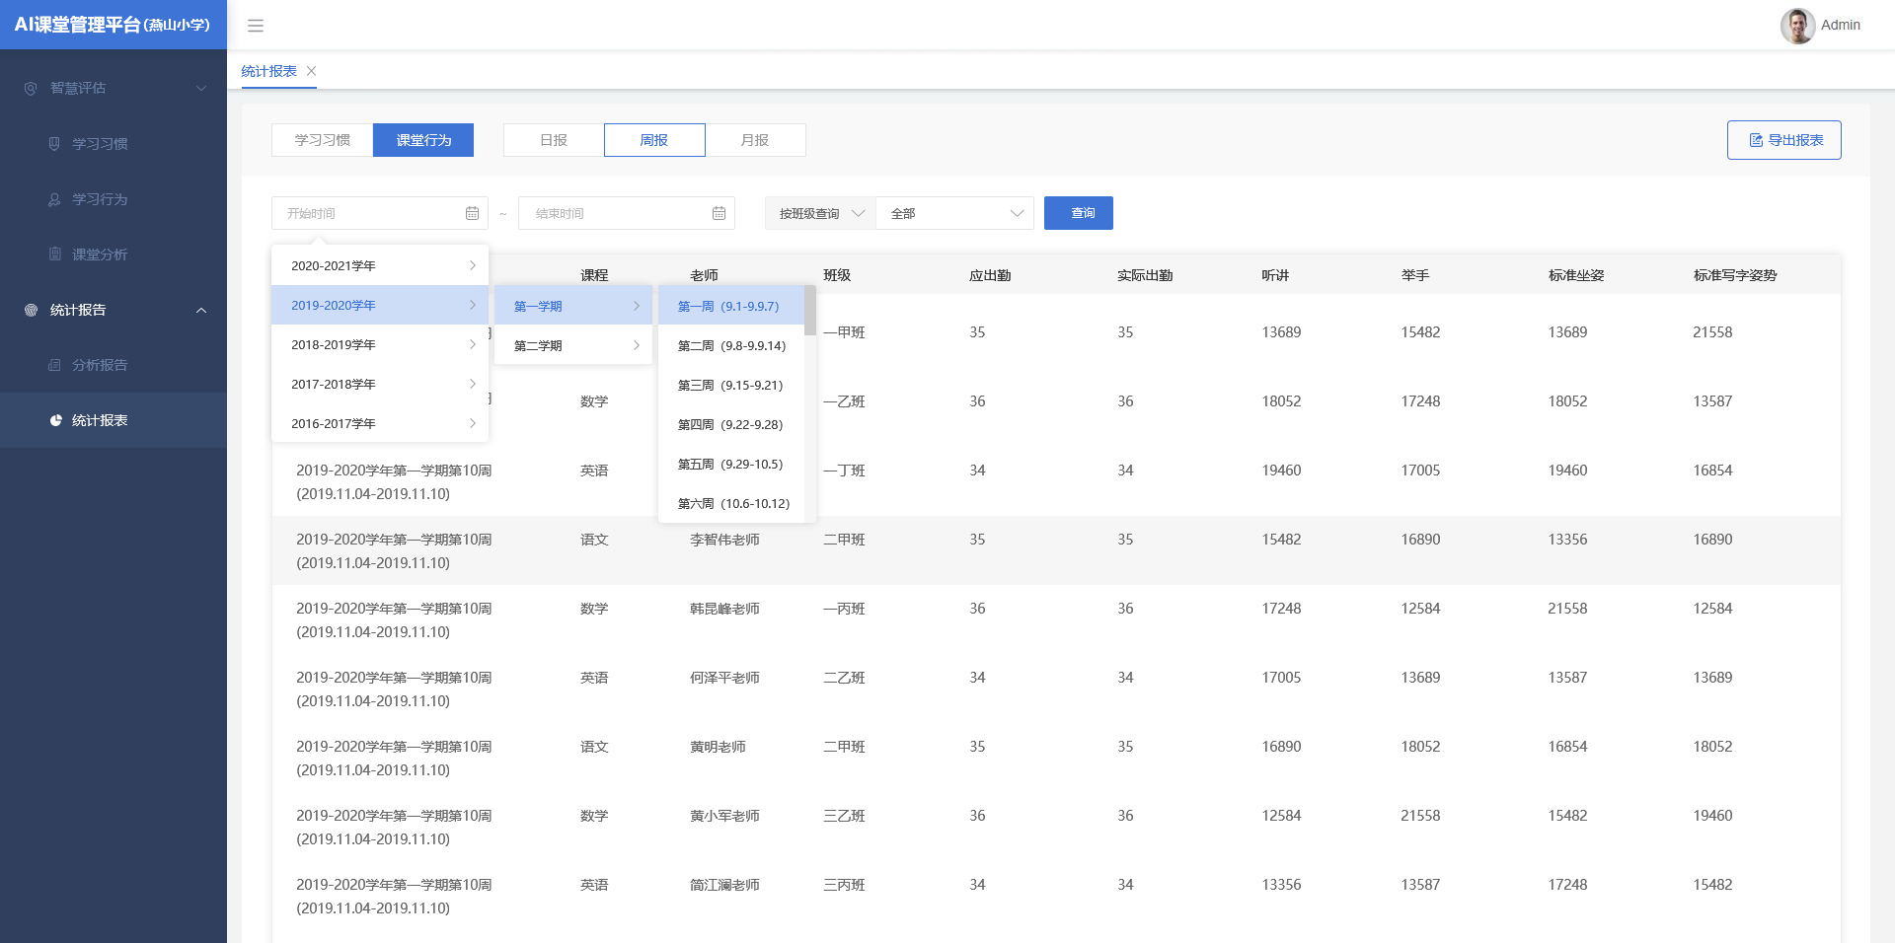Click the calendar icon in 结束时间 field

tap(719, 213)
